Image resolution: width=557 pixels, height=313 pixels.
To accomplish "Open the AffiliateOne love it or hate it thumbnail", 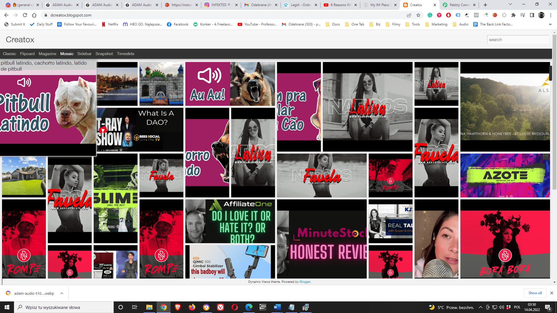I will click(230, 221).
